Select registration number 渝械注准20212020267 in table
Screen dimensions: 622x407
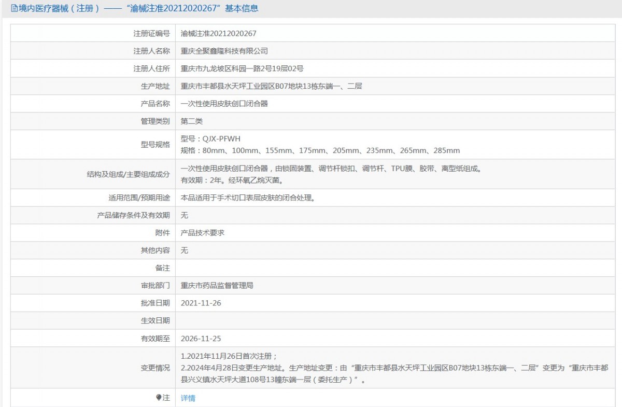point(218,33)
